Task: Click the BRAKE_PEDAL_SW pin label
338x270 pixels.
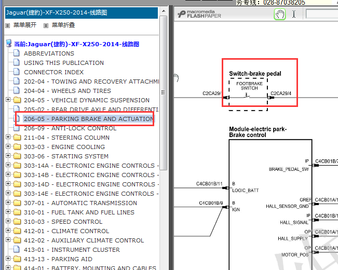Action: (x=289, y=169)
